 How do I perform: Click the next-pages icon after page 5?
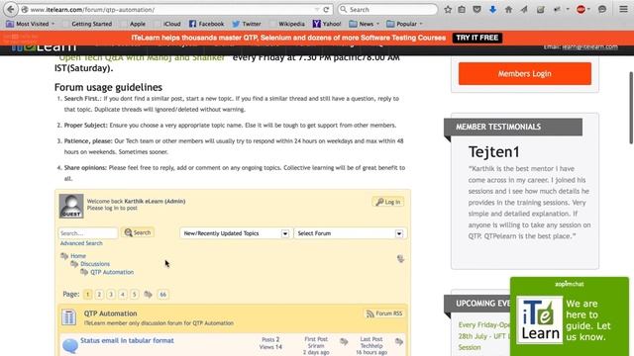coord(148,295)
